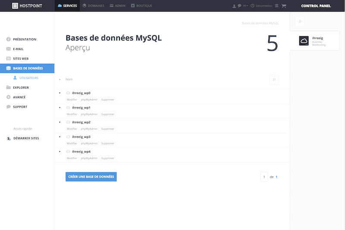345x230 pixels.
Task: Click the Présentation info icon
Action: (x=8, y=39)
